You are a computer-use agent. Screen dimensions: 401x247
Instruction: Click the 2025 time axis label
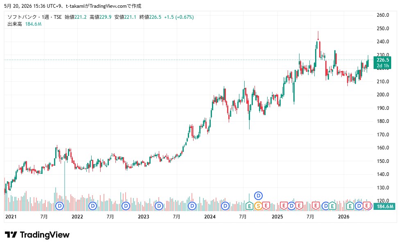[277, 217]
